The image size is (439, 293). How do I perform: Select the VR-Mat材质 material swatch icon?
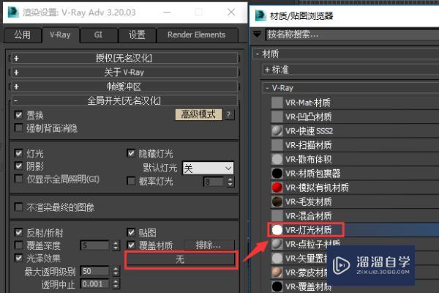tap(277, 103)
